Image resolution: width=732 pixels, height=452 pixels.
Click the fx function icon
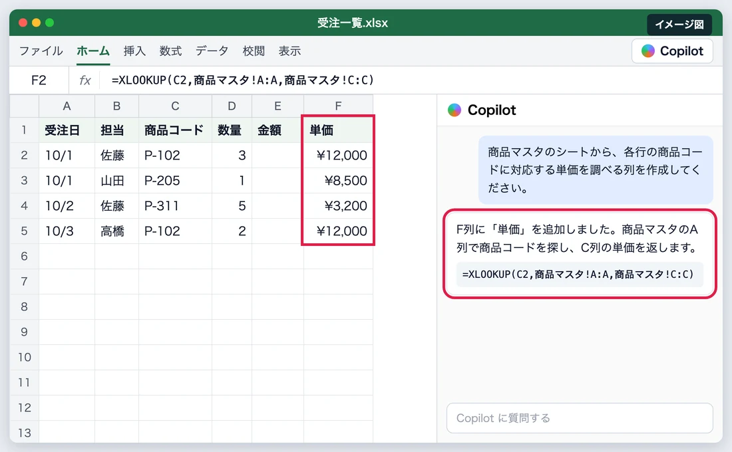click(85, 80)
